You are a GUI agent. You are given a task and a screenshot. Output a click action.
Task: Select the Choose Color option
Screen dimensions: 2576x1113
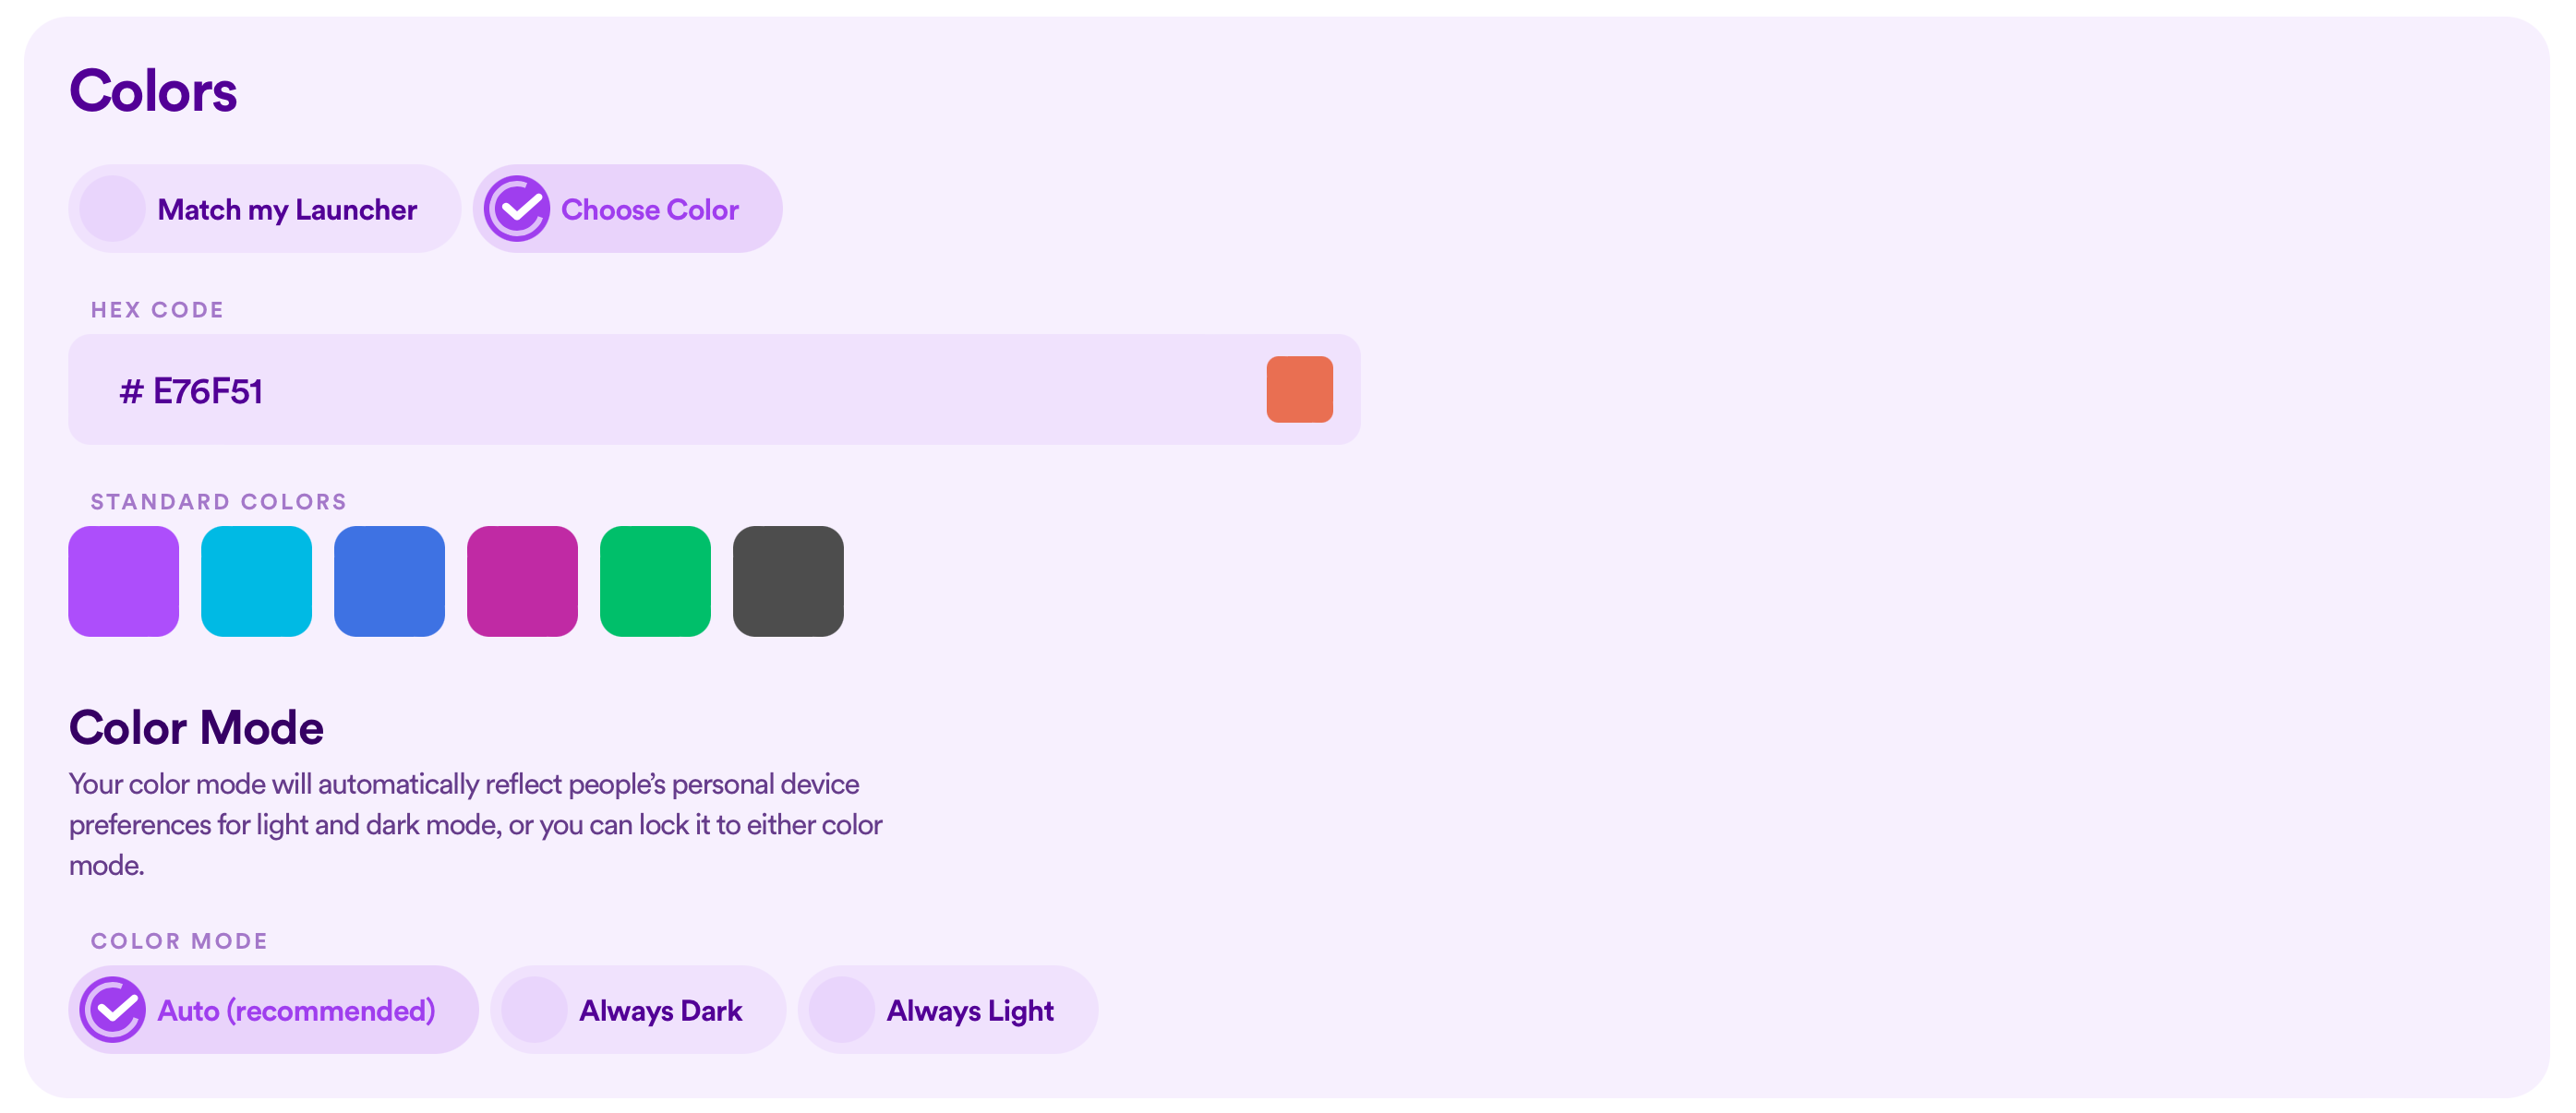tap(627, 209)
